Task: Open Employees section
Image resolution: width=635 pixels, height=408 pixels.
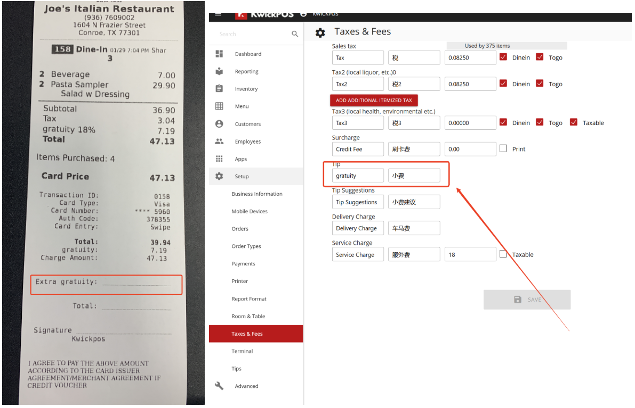Action: tap(256, 141)
